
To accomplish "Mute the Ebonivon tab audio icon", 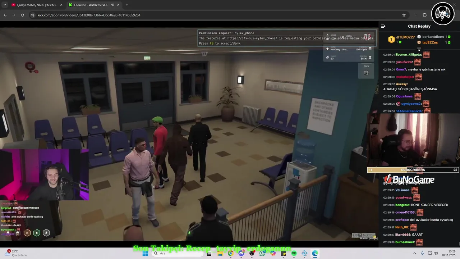I will point(112,5).
